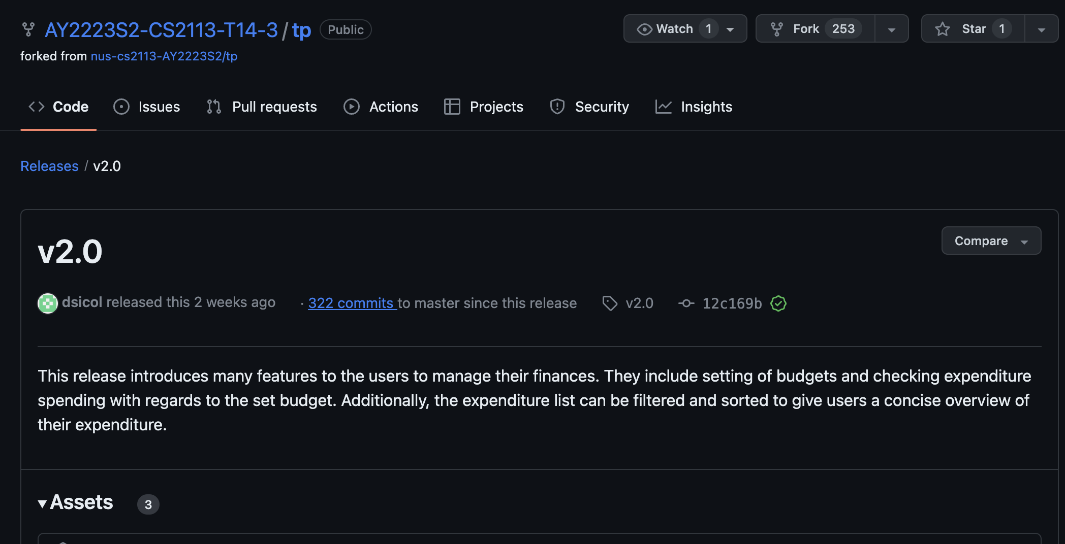This screenshot has height=544, width=1065.
Task: Open the Watch notifications dropdown arrow
Action: coord(731,29)
